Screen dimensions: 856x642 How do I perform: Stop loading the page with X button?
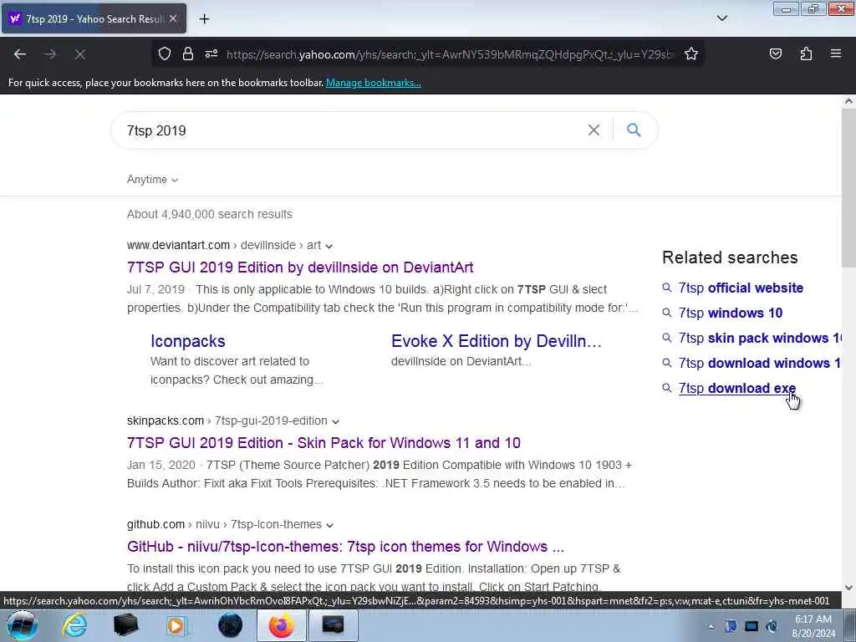[79, 54]
